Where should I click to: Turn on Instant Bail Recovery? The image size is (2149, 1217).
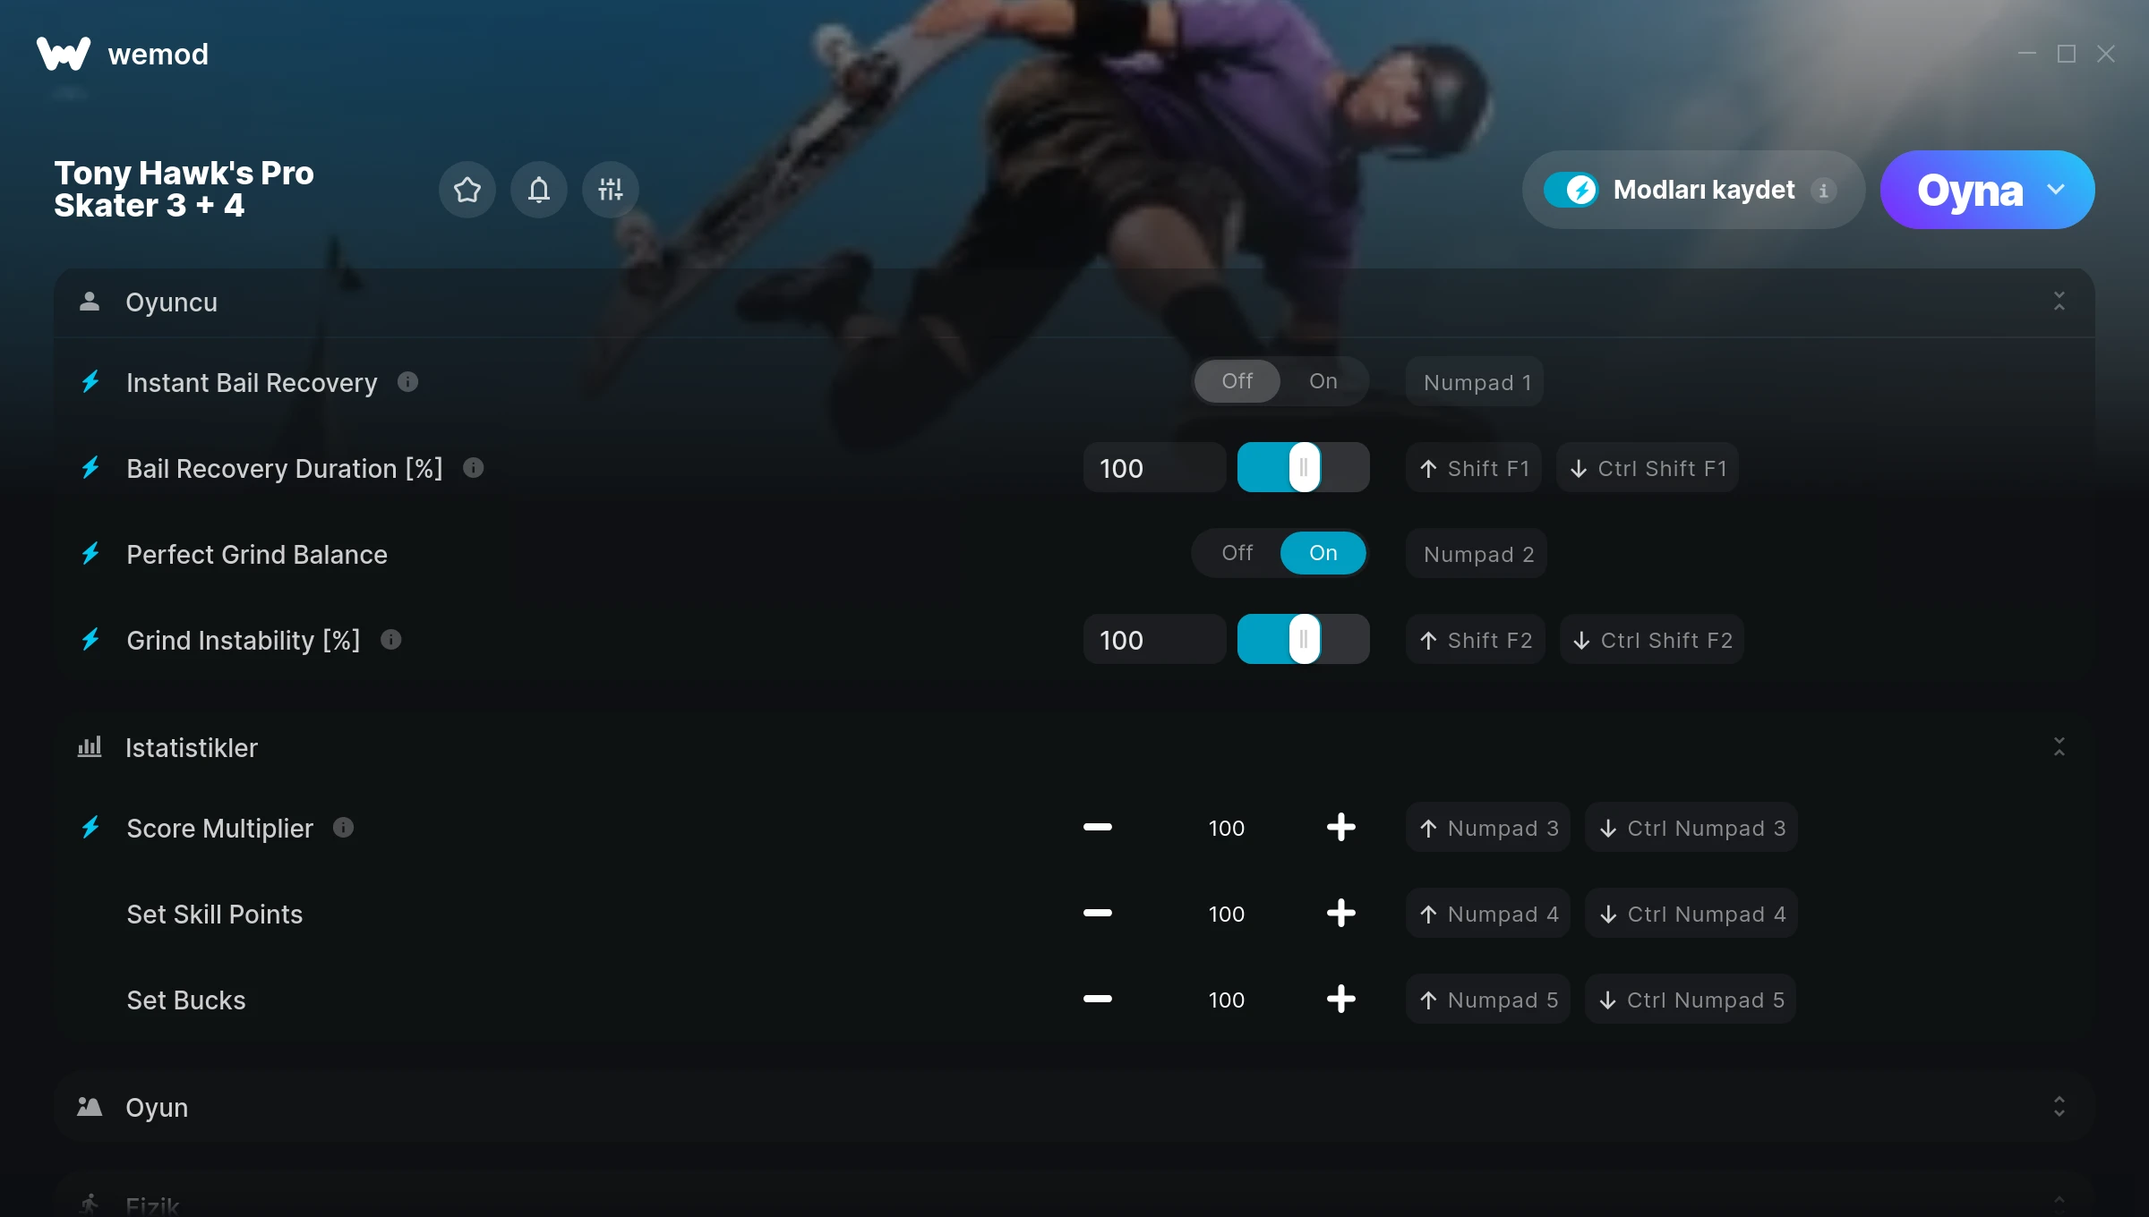click(x=1323, y=381)
